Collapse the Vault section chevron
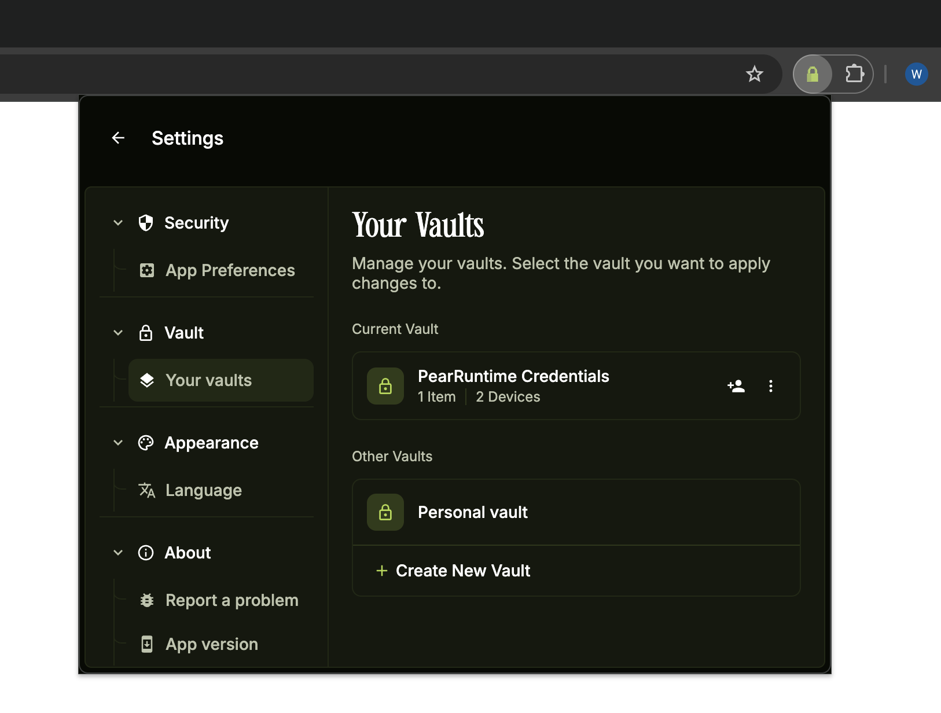Viewport: 941px width, 713px height. coord(118,333)
